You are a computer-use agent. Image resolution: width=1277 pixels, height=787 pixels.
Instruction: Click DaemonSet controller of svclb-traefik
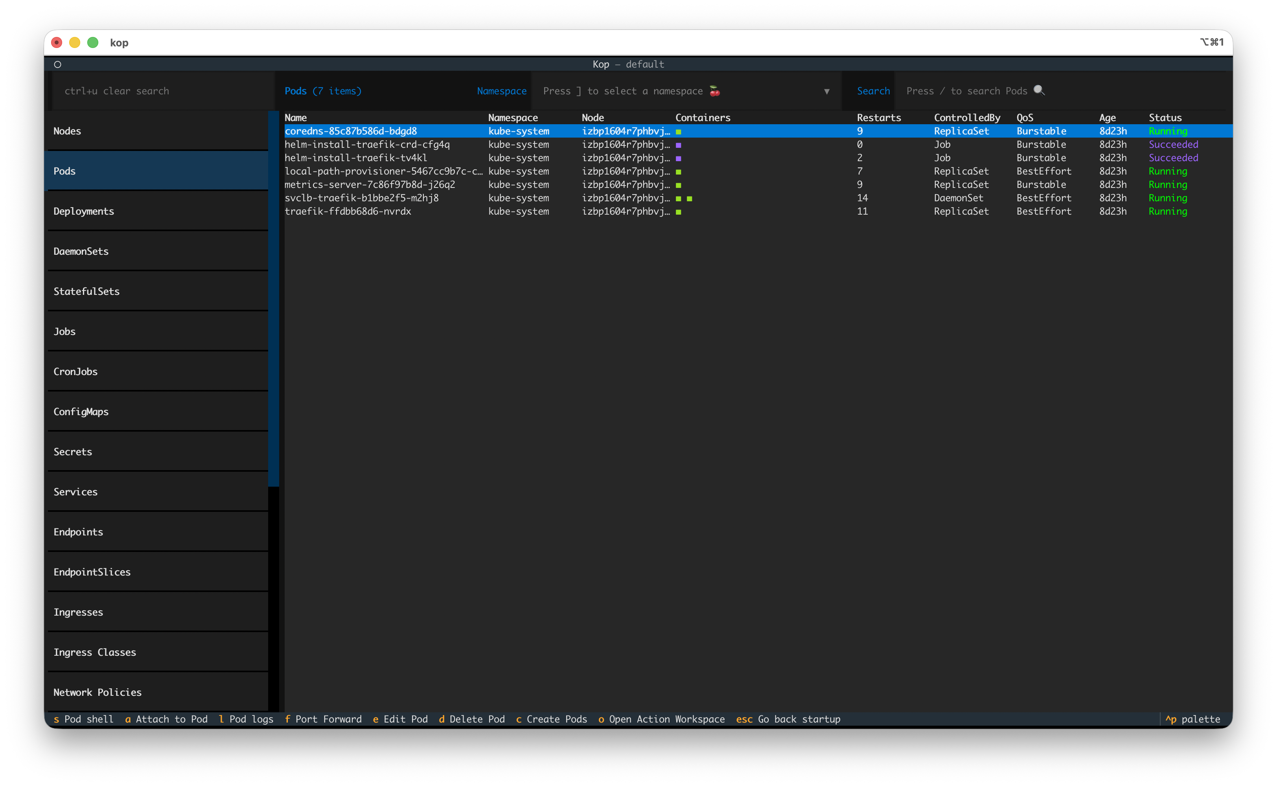pos(959,198)
